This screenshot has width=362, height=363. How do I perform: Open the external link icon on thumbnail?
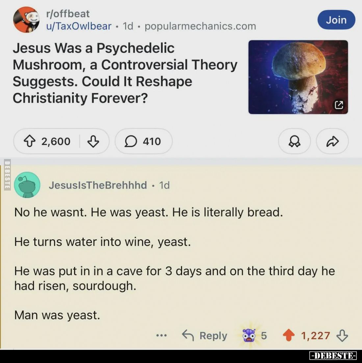tap(339, 105)
